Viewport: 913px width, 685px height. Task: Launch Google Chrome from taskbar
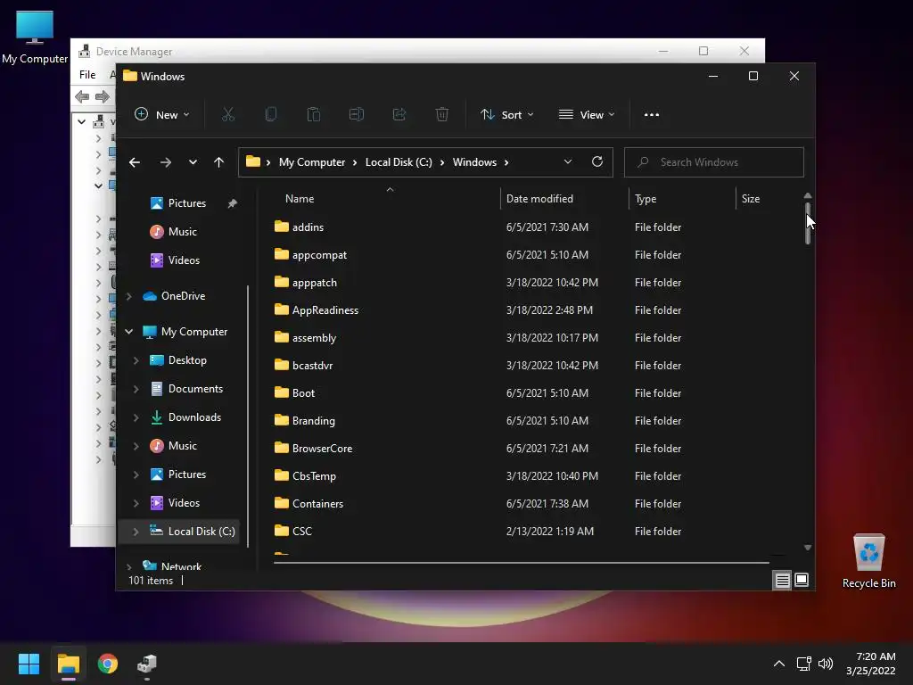(108, 664)
